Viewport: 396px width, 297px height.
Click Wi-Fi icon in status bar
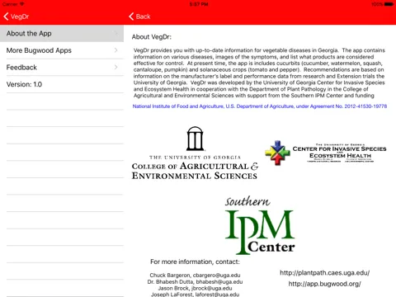(22, 4)
